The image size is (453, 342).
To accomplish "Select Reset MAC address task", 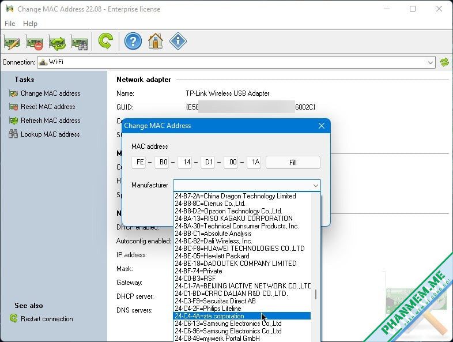I will coord(42,107).
